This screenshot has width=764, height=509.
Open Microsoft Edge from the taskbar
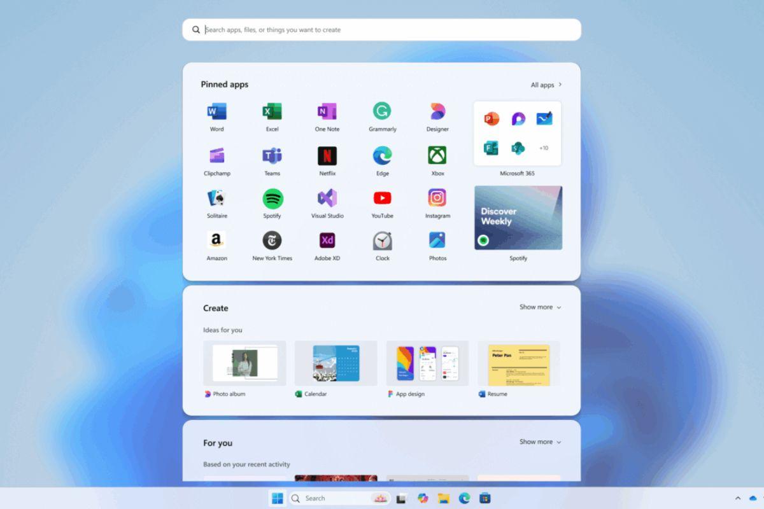click(463, 498)
